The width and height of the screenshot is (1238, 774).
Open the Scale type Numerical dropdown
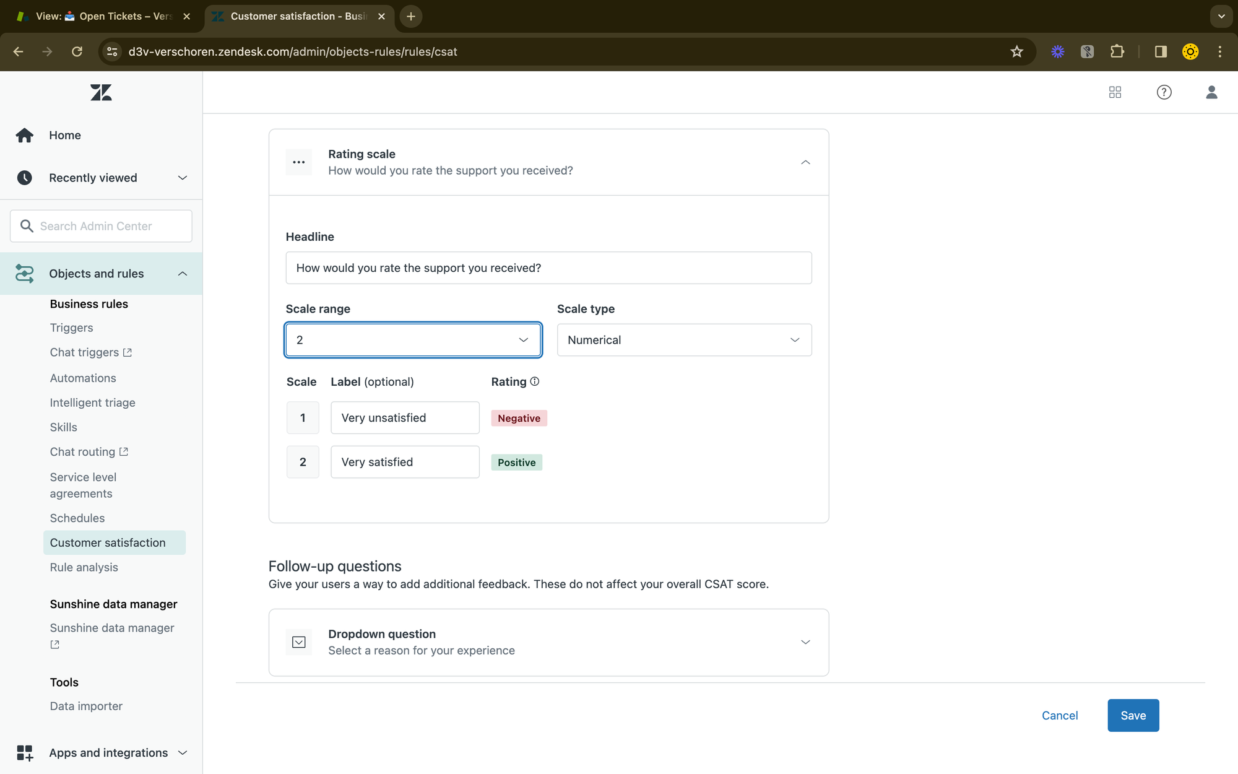click(x=684, y=340)
